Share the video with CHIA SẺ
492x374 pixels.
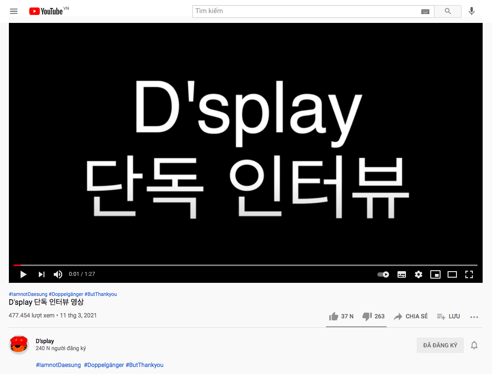tap(411, 316)
